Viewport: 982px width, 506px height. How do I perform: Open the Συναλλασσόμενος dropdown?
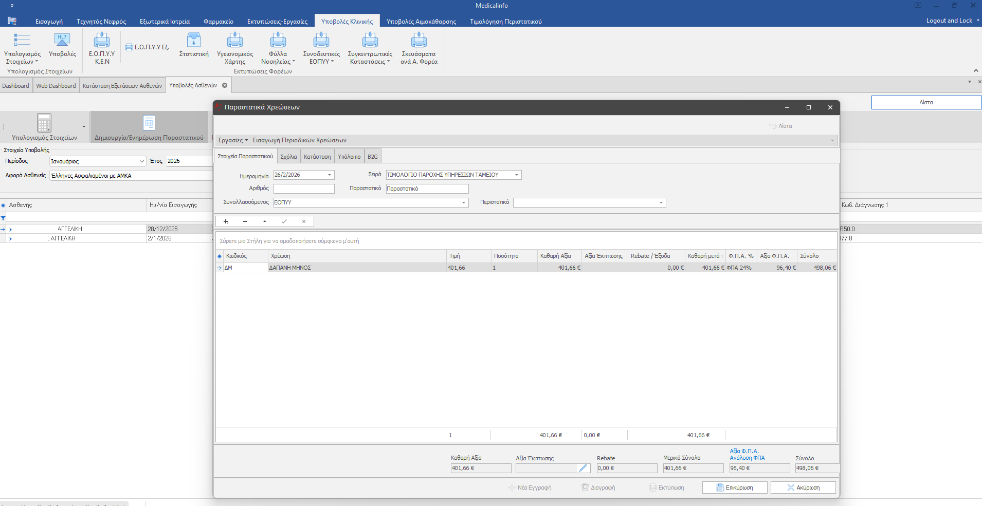(464, 203)
